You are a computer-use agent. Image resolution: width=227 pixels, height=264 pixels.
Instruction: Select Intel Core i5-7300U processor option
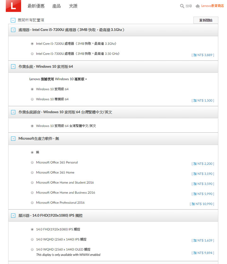[x=32, y=54]
